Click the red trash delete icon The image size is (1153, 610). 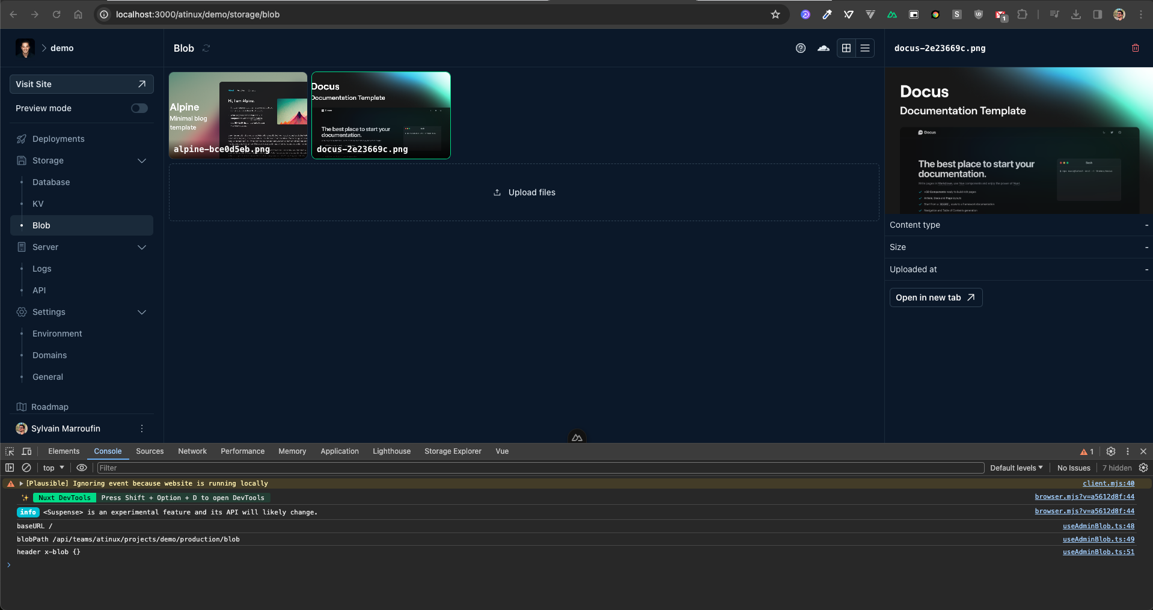coord(1135,48)
